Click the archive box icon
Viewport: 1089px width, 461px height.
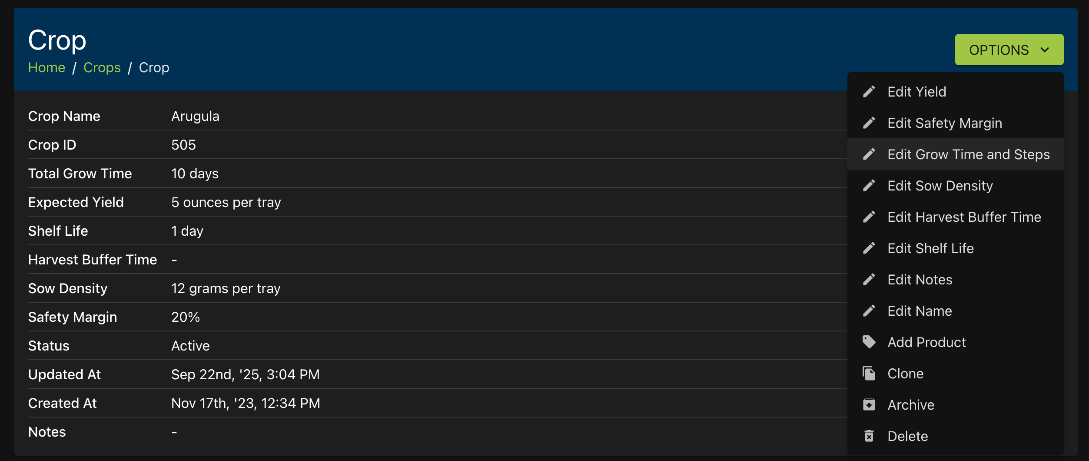(x=869, y=405)
